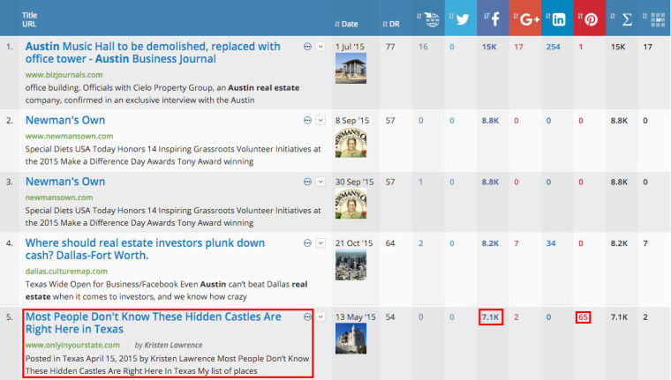The width and height of the screenshot is (671, 380).
Task: Click Google+ count 17 for Austin article
Action: click(518, 47)
